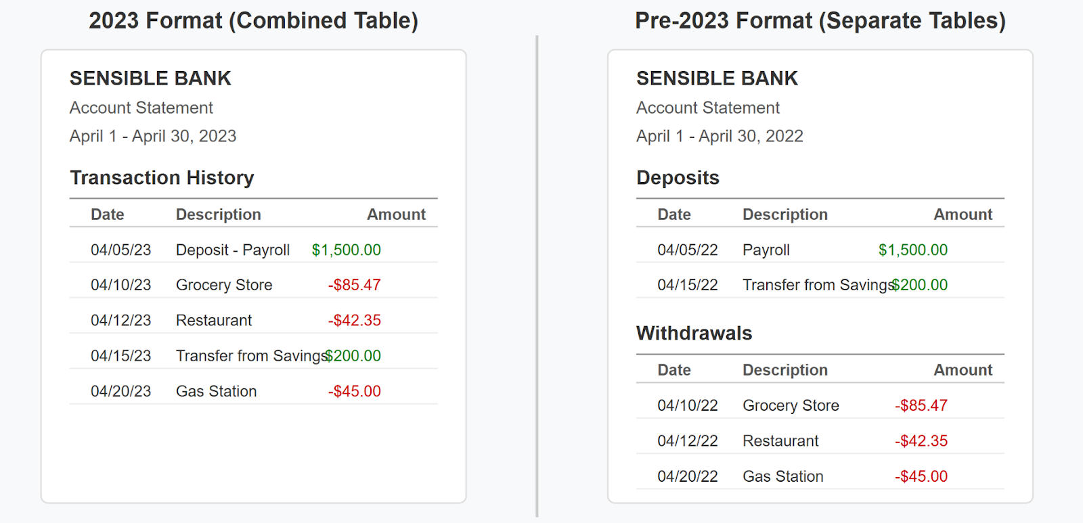1083x523 pixels.
Task: Select the -$42.35 Restaurant amount in 2023 table
Action: (x=355, y=320)
